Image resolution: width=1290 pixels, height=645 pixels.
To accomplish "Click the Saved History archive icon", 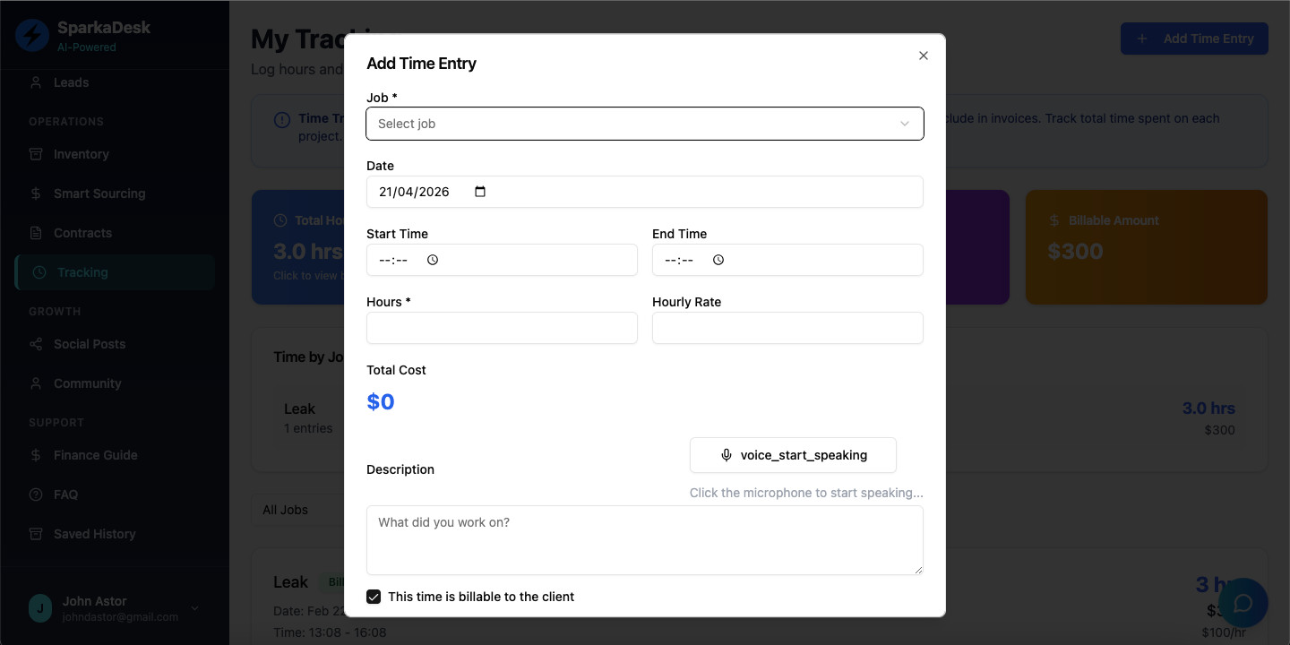I will coord(36,534).
